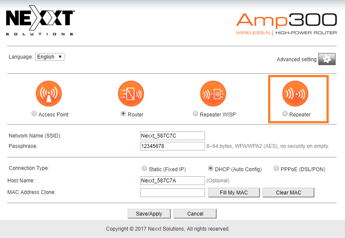Click the Clear MAC button
This screenshot has height=238, width=346.
(288, 192)
